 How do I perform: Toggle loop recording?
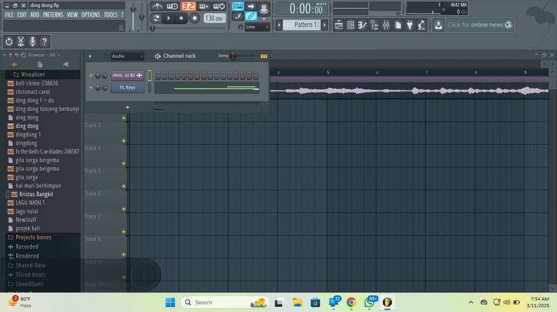point(219,6)
